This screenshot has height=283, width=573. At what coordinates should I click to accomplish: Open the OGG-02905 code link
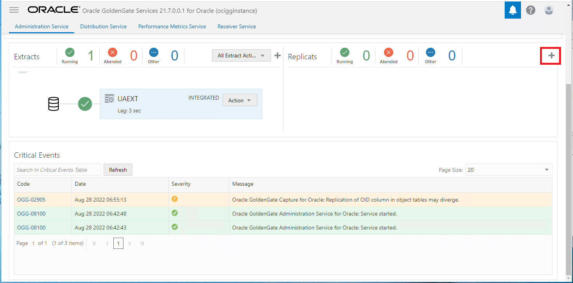click(x=31, y=200)
